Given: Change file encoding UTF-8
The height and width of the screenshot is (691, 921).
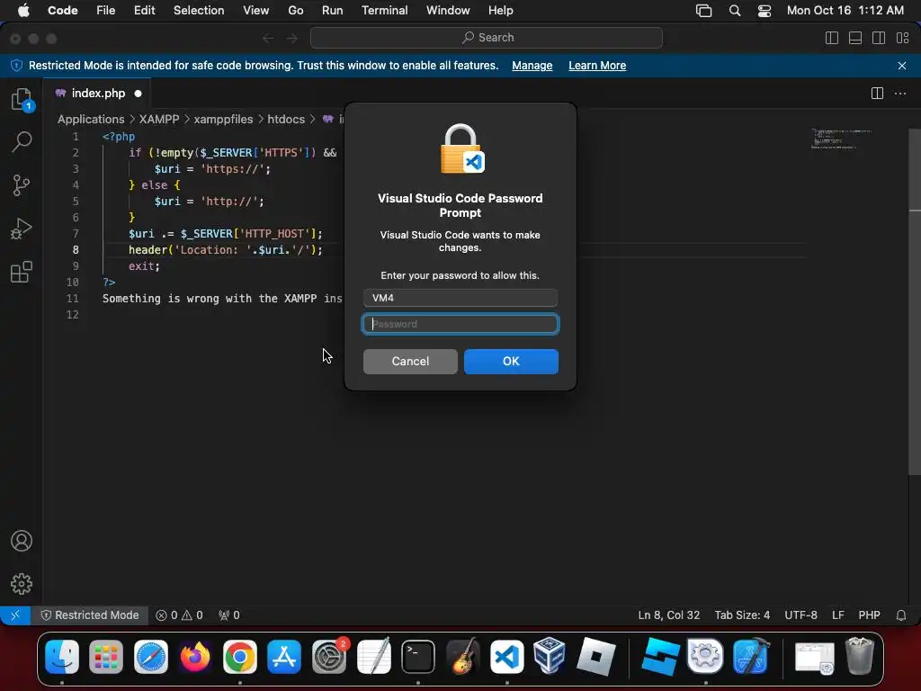Looking at the screenshot, I should (800, 615).
